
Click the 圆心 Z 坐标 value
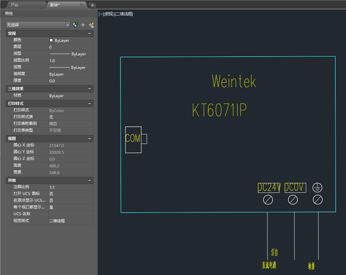pos(71,159)
